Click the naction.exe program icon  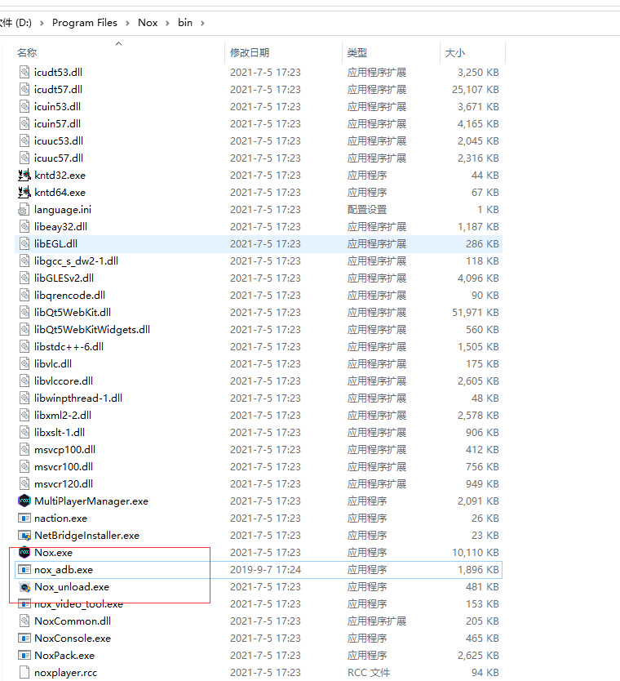point(24,519)
